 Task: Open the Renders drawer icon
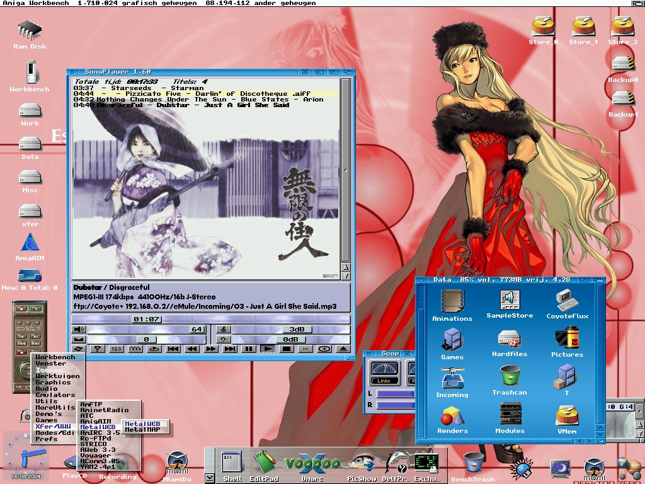coord(452,420)
